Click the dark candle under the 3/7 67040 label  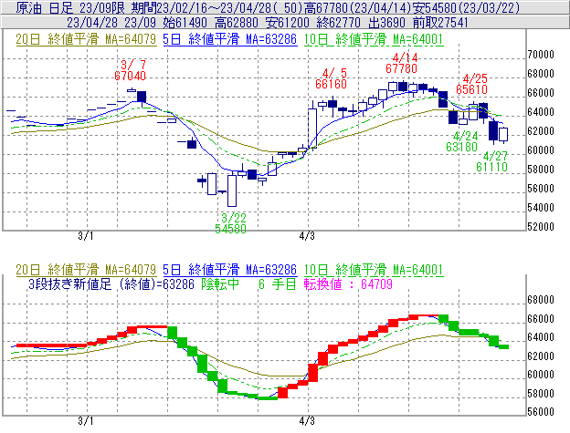142,97
